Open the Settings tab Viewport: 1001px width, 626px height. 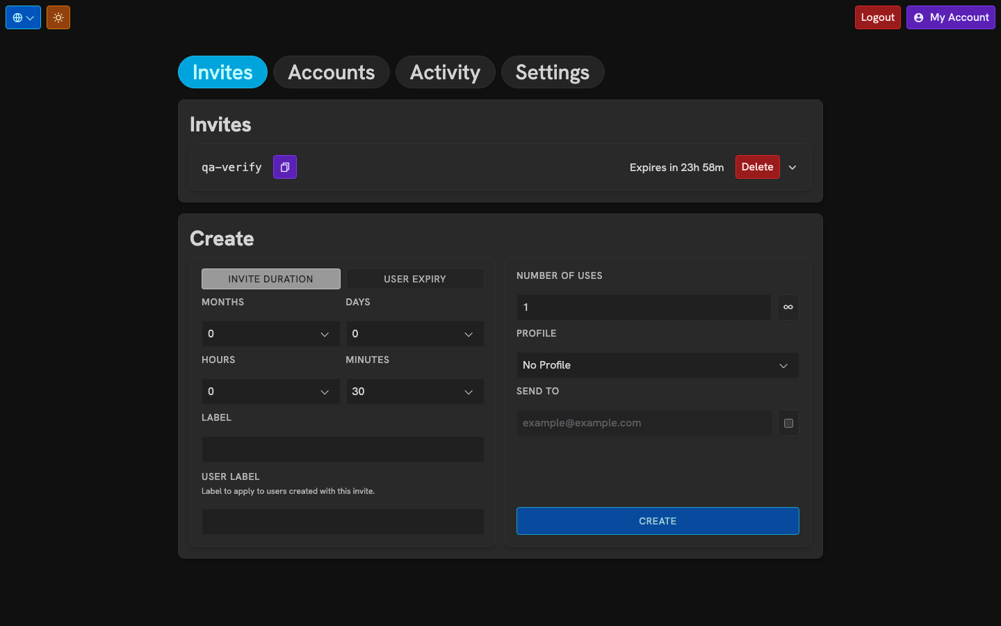553,72
